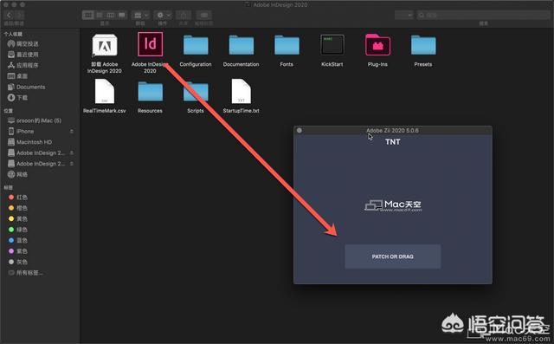The width and height of the screenshot is (554, 344).
Task: Switch Finder to gallery view
Action: point(121,15)
